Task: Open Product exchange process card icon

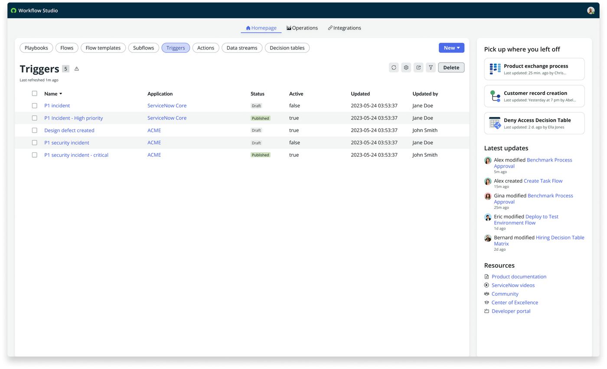Action: pyautogui.click(x=495, y=69)
